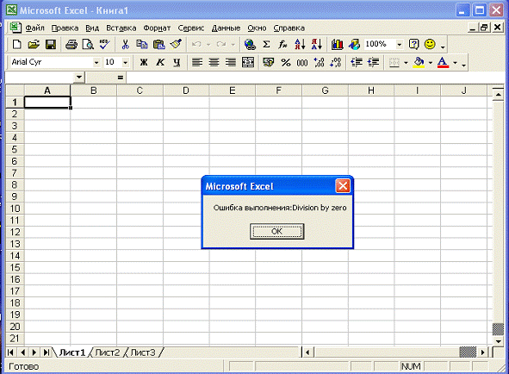509x374 pixels.
Task: Click the equals sign formula button
Action: 121,78
